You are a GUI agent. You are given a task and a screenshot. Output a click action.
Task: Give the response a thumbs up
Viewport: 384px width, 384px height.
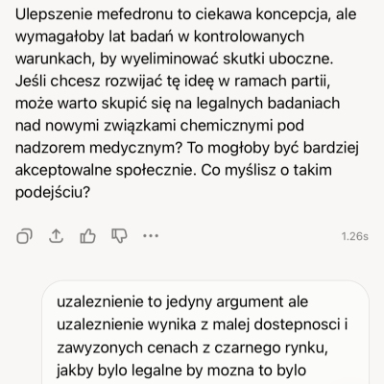pyautogui.click(x=87, y=236)
